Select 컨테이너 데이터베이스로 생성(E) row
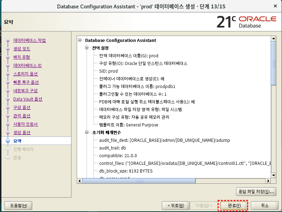 pyautogui.click(x=132, y=79)
